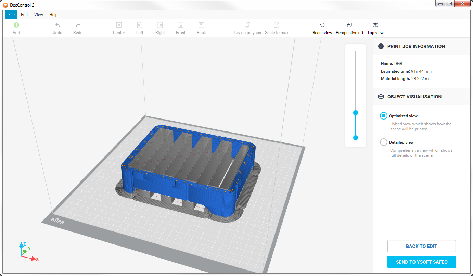The width and height of the screenshot is (473, 276).
Task: Select the Detailed view radio button
Action: 384,142
